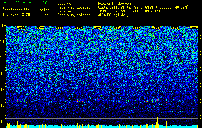Click the 'Receiving antenna' field label
The image size is (202, 128).
point(74,15)
